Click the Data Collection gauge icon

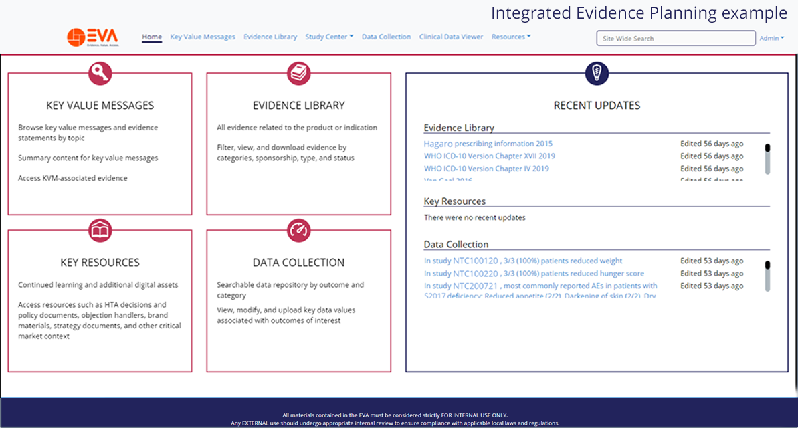(x=299, y=231)
